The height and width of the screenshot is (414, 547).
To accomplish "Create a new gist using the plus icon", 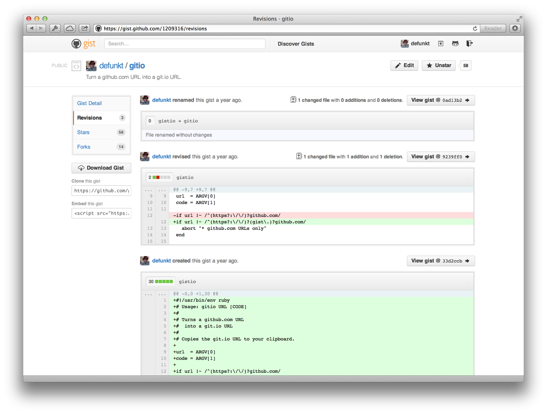I will 440,44.
